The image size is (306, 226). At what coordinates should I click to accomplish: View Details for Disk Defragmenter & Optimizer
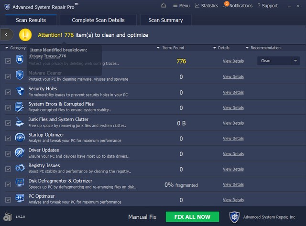(233, 184)
